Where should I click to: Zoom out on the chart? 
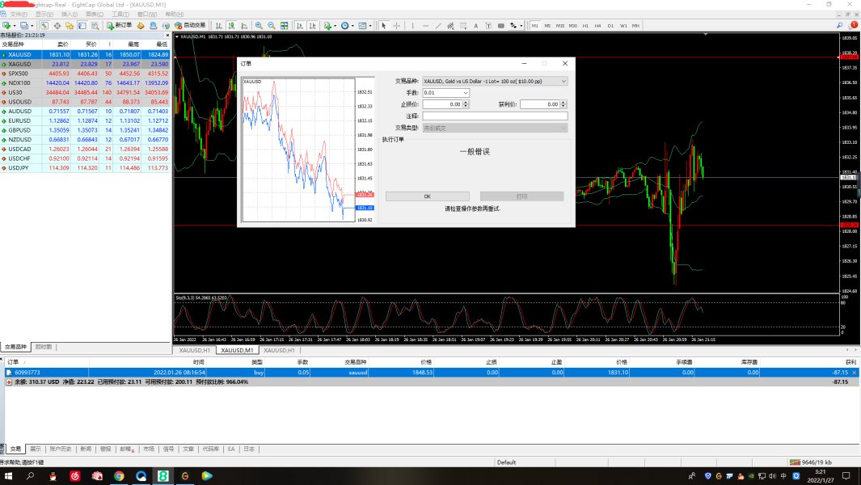(272, 25)
